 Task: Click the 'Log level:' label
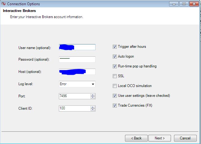[x=26, y=84]
